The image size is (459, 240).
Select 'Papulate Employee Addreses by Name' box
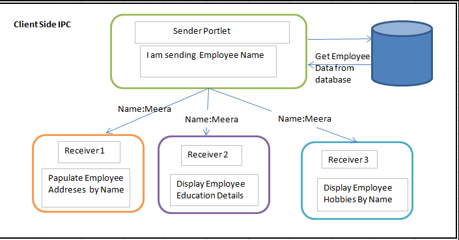(x=86, y=188)
